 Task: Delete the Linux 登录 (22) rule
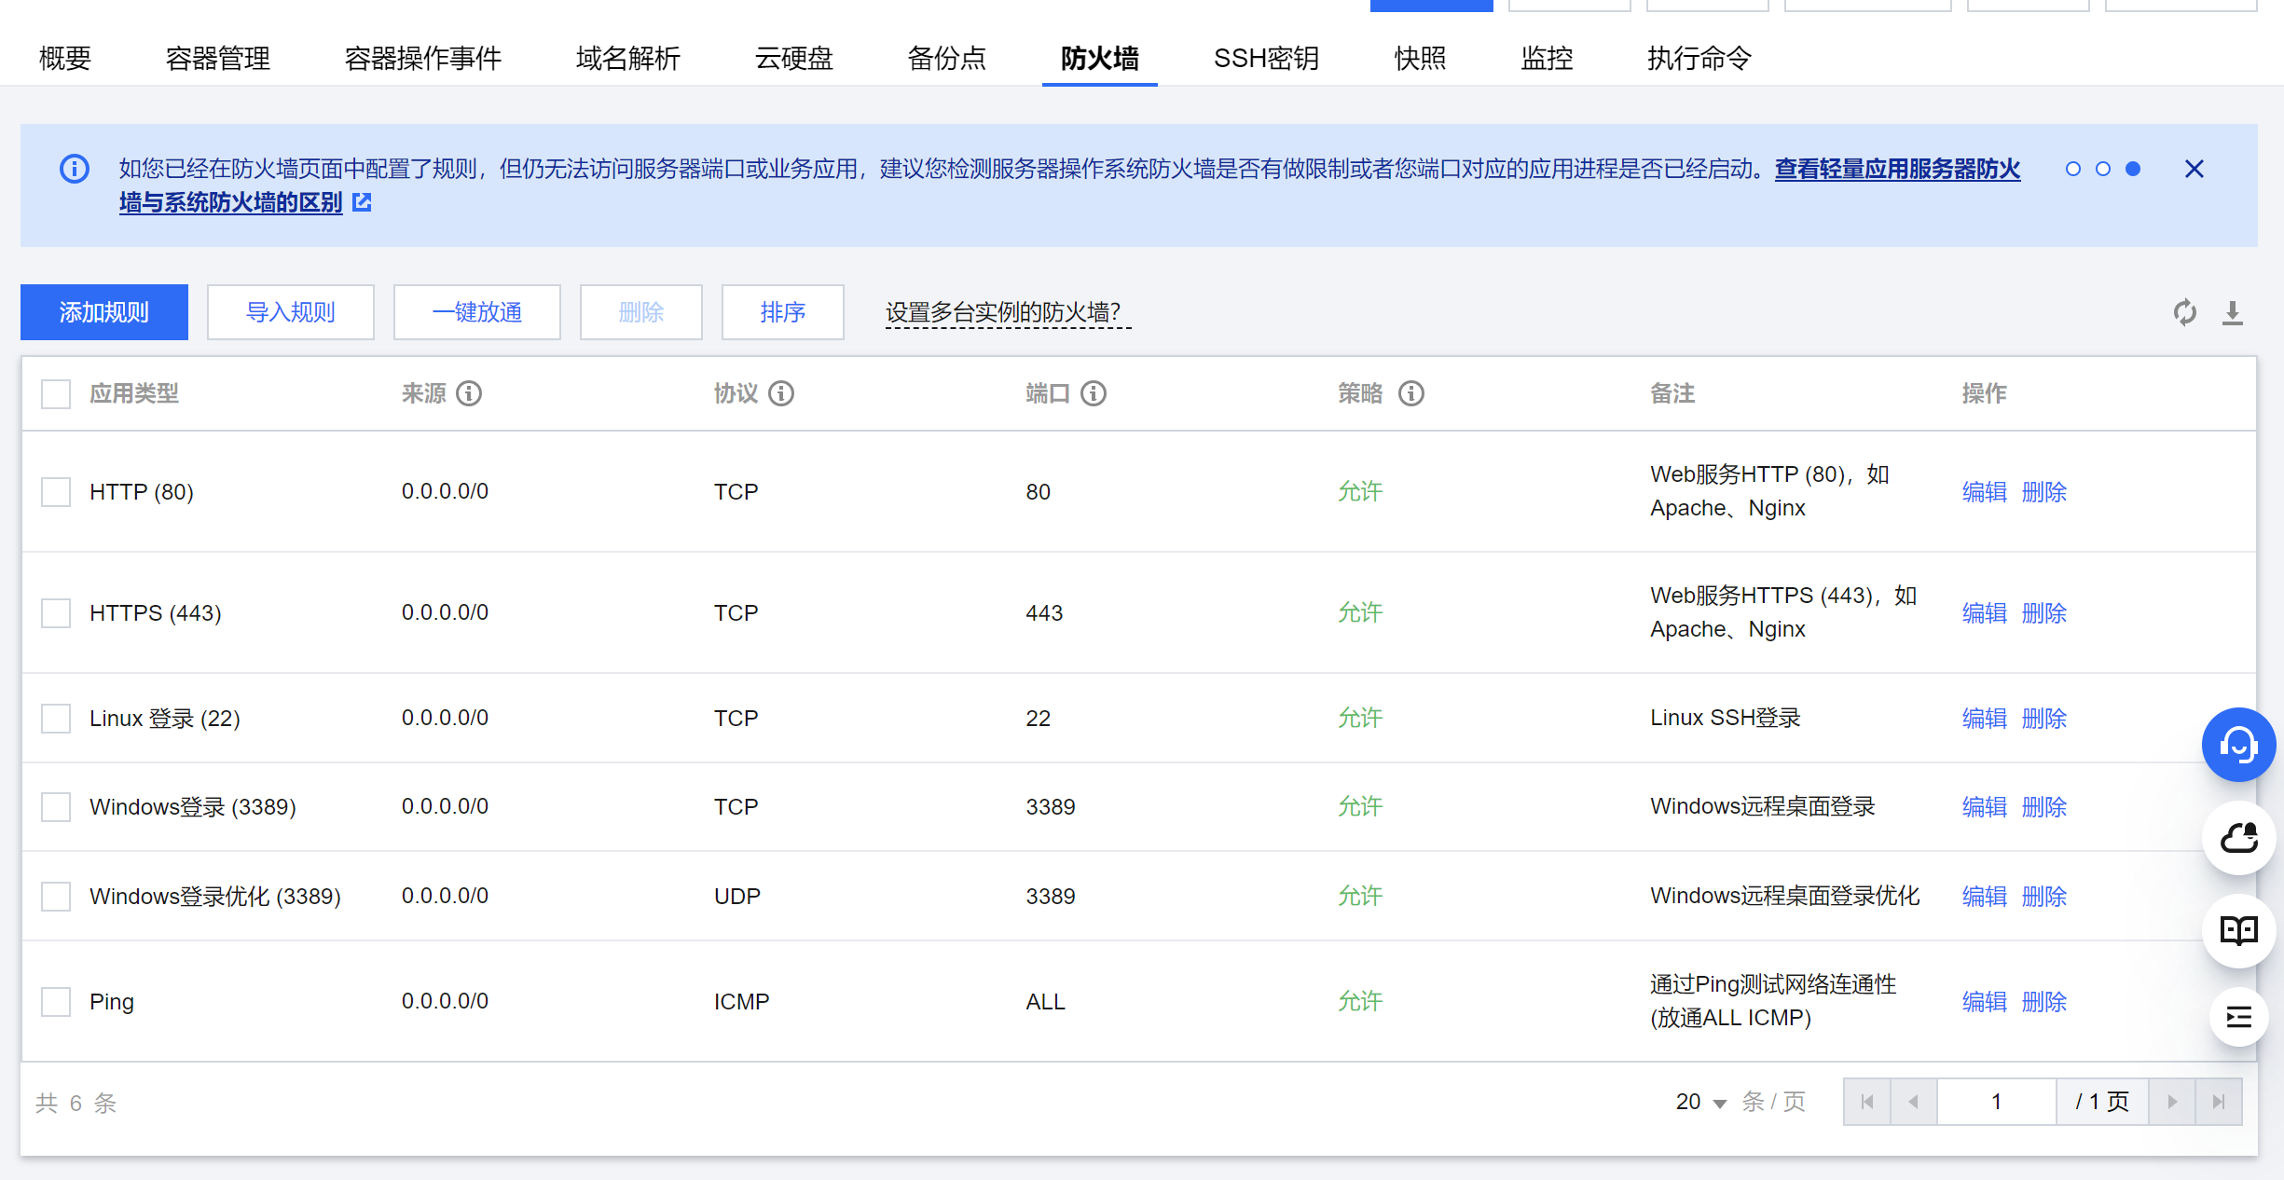(x=2044, y=718)
